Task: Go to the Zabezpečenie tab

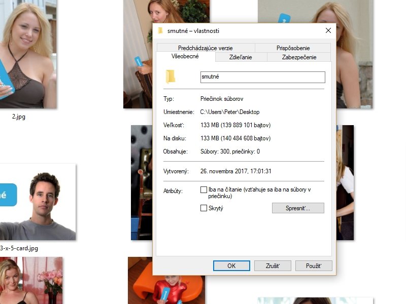Action: click(x=299, y=57)
